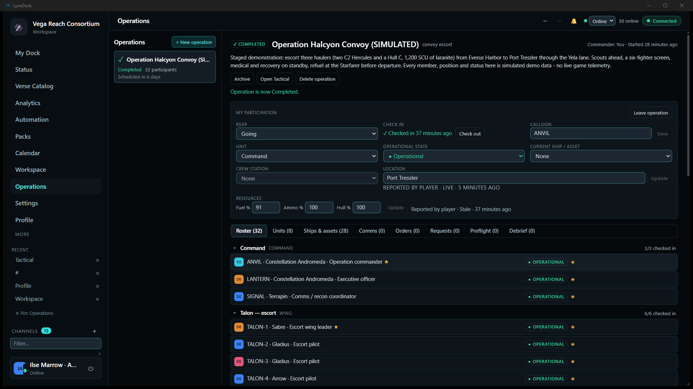Click the Check out button

(x=470, y=134)
